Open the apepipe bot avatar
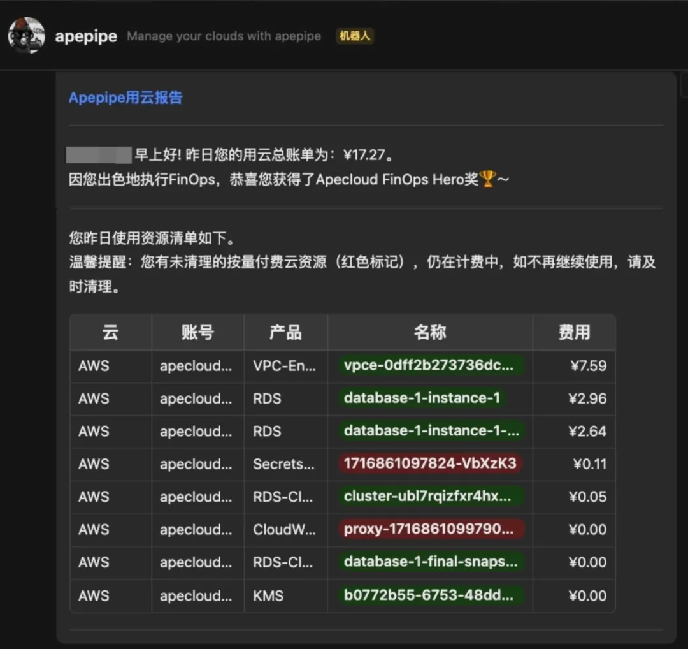 pos(26,36)
